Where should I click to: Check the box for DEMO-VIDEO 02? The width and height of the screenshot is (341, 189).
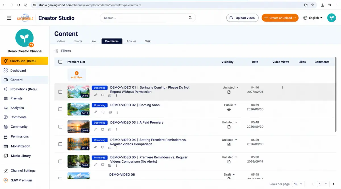(60, 109)
